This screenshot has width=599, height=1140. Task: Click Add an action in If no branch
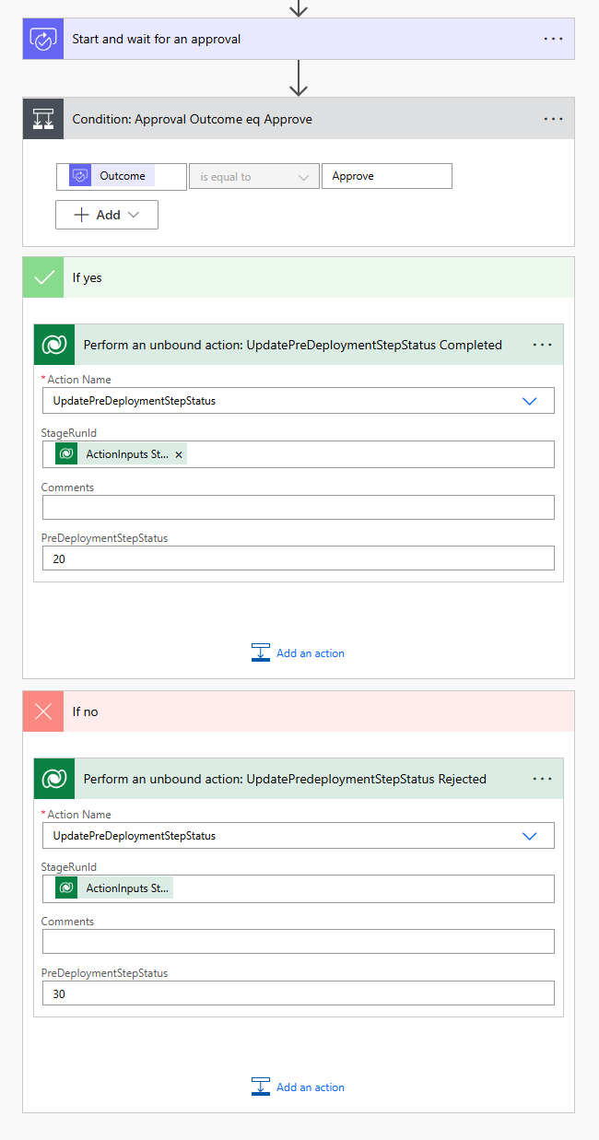(x=298, y=1087)
